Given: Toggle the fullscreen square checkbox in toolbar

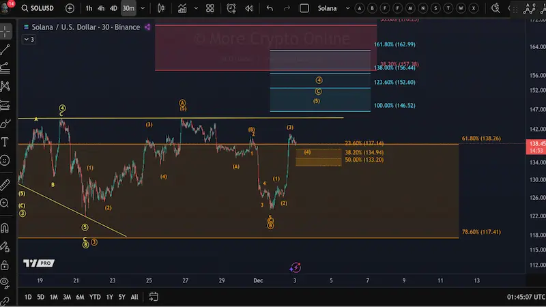Looking at the screenshot, I should click(x=304, y=9).
